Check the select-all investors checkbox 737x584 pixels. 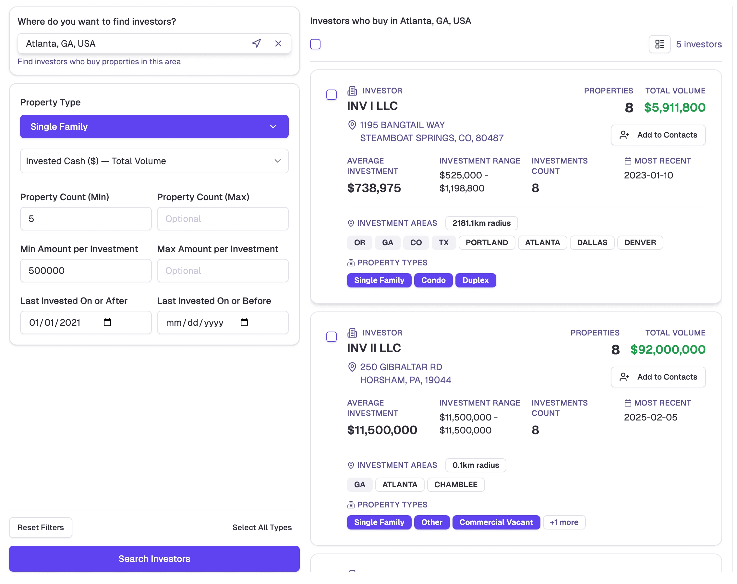[x=315, y=44]
